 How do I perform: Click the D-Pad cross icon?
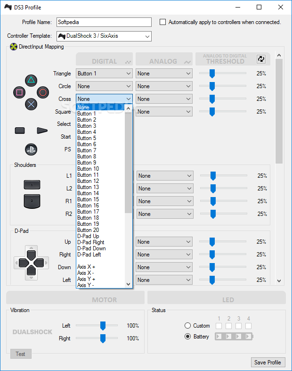click(31, 263)
